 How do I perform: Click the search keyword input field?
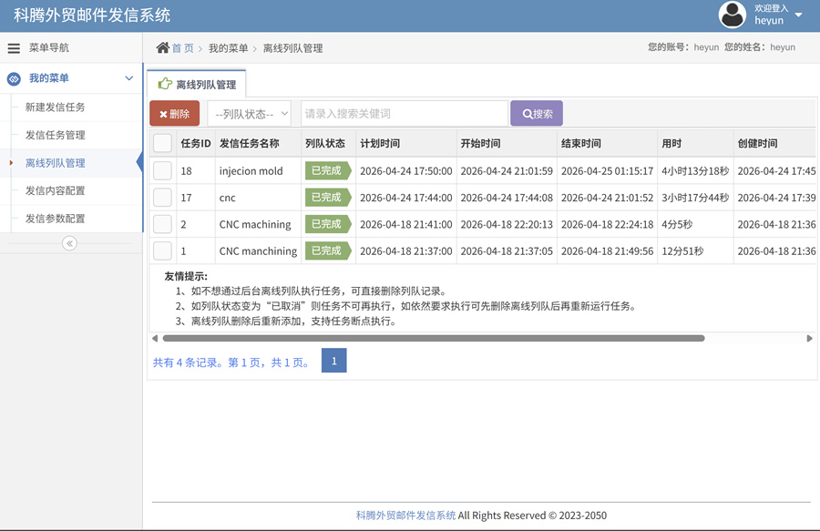click(x=404, y=114)
